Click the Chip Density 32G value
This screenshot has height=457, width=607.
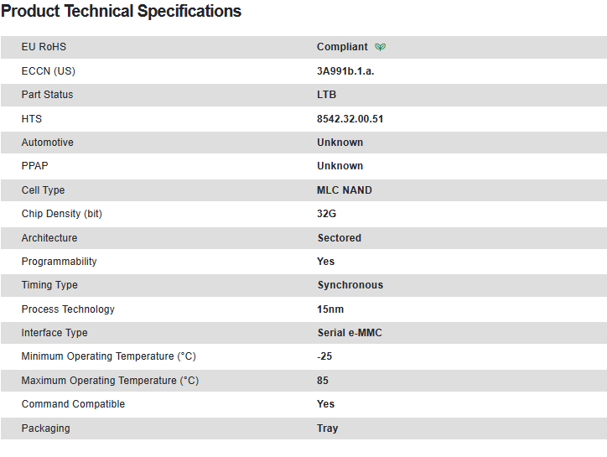[326, 214]
